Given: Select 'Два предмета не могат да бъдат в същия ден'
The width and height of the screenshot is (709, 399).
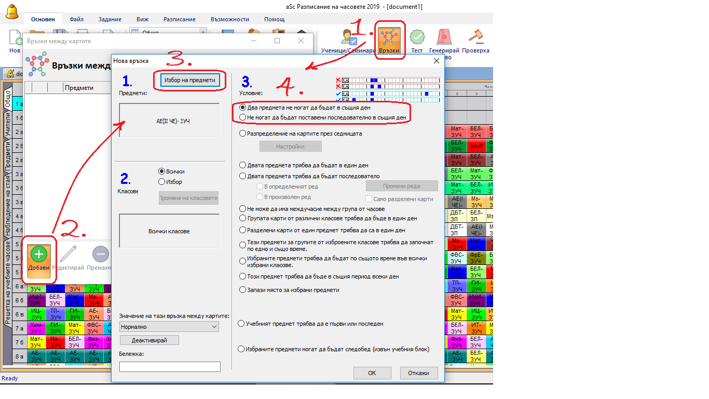Looking at the screenshot, I should coord(243,108).
